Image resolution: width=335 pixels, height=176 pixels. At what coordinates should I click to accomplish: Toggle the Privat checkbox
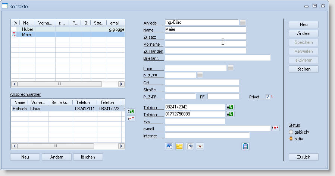click(267, 97)
